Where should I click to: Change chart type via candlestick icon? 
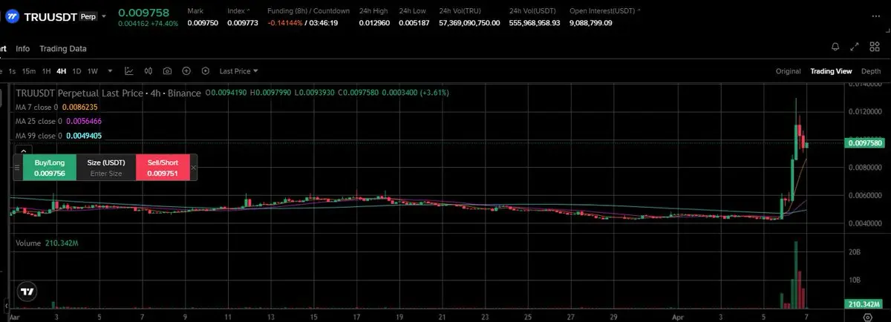pos(148,71)
